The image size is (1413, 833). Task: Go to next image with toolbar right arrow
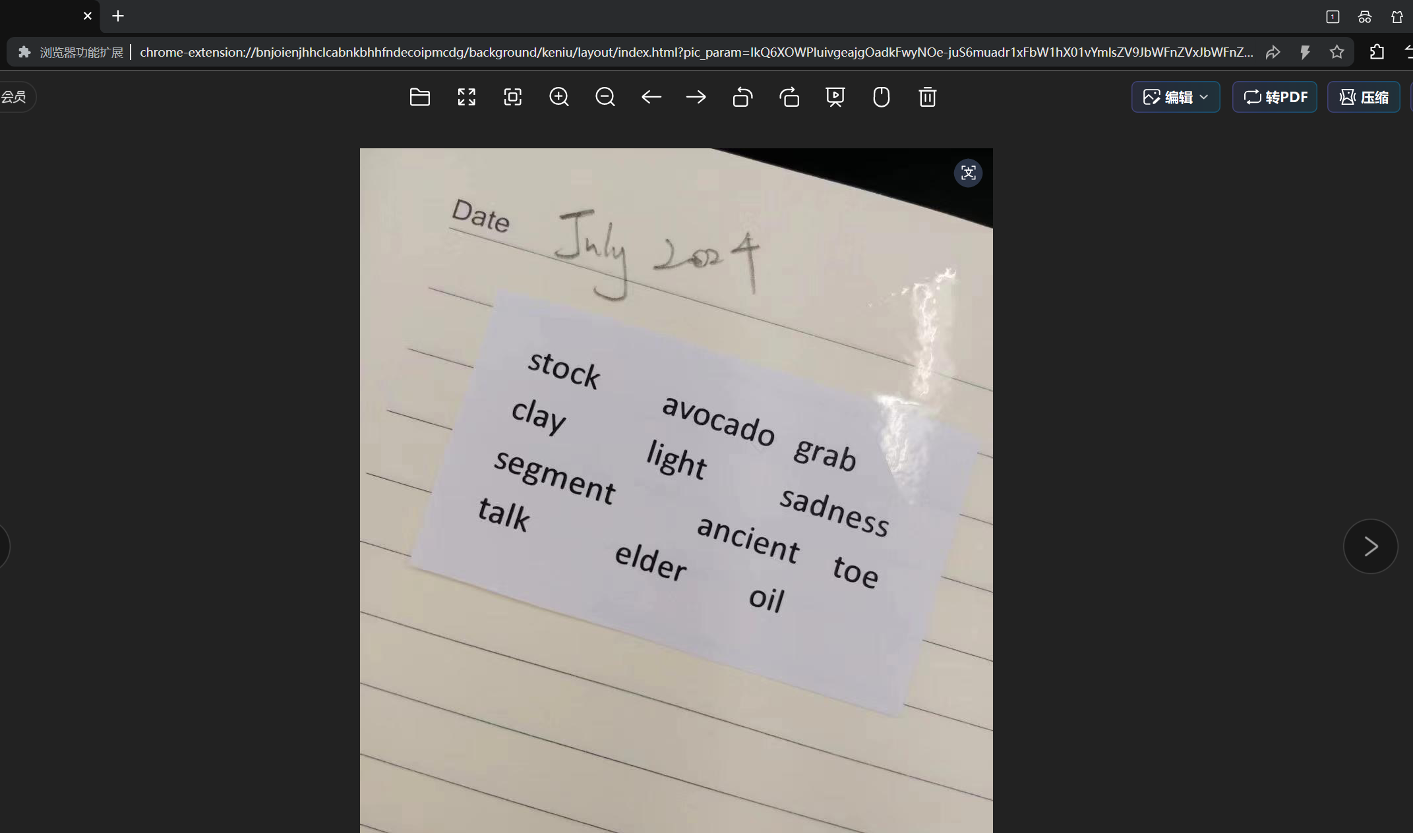(696, 98)
